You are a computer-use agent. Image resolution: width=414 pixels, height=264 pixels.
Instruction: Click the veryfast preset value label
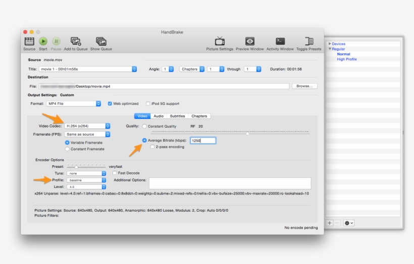pyautogui.click(x=116, y=167)
